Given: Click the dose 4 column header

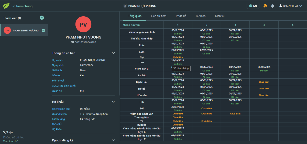Looking at the screenshot, I should coord(264,25).
